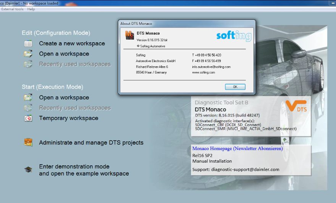Confirm About dialog with OK button
Image resolution: width=336 pixels, height=203 pixels.
[235, 87]
